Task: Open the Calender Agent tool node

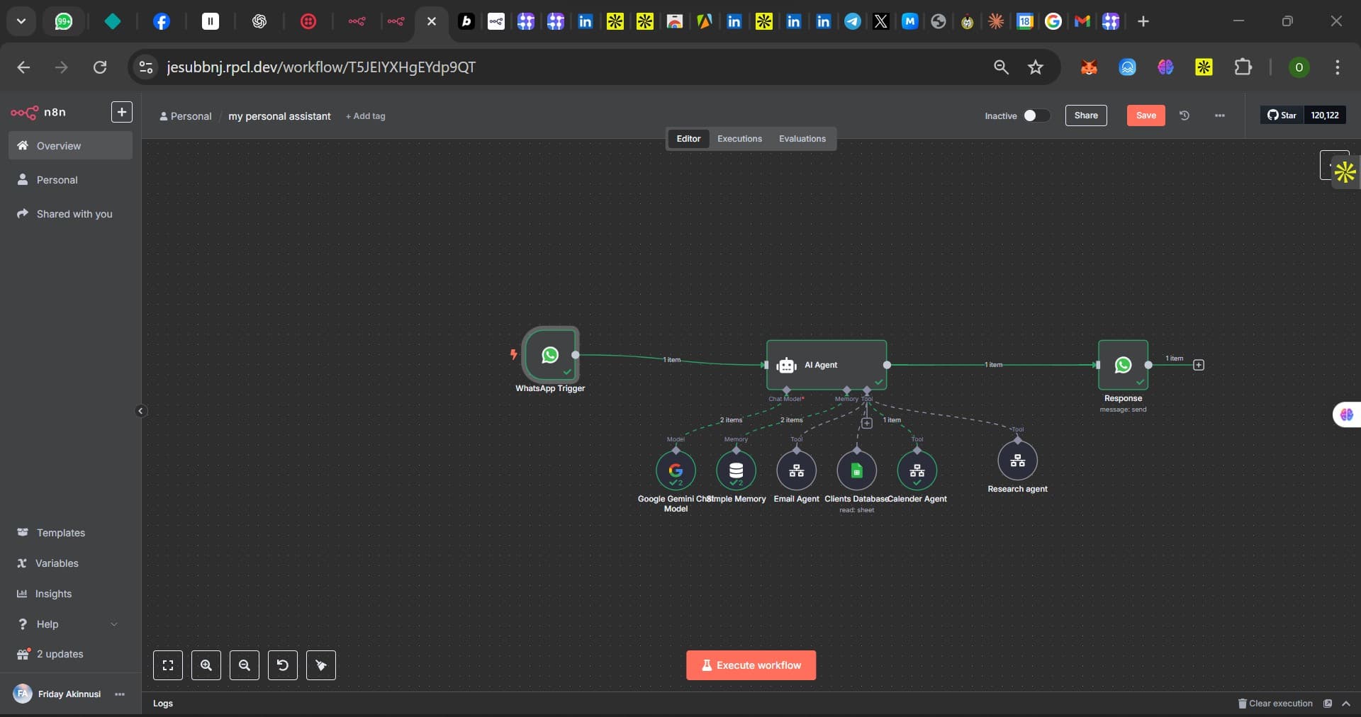Action: tap(917, 470)
